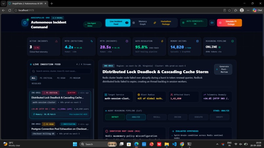Click the Simulate P1 Outage button
Screen dimensions: 264x148
point(229,23)
